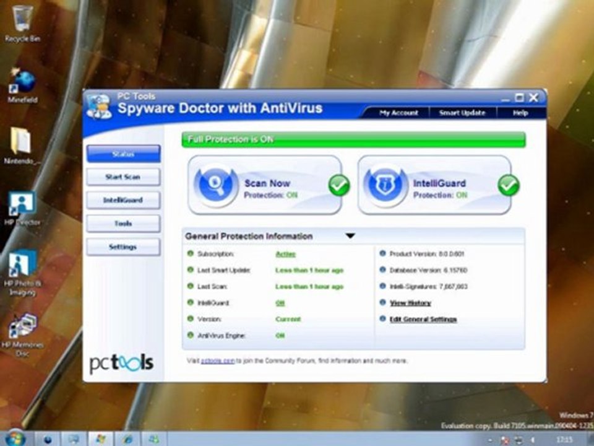Image resolution: width=594 pixels, height=446 pixels.
Task: Open IntelliGuard from the sidebar
Action: click(x=124, y=200)
